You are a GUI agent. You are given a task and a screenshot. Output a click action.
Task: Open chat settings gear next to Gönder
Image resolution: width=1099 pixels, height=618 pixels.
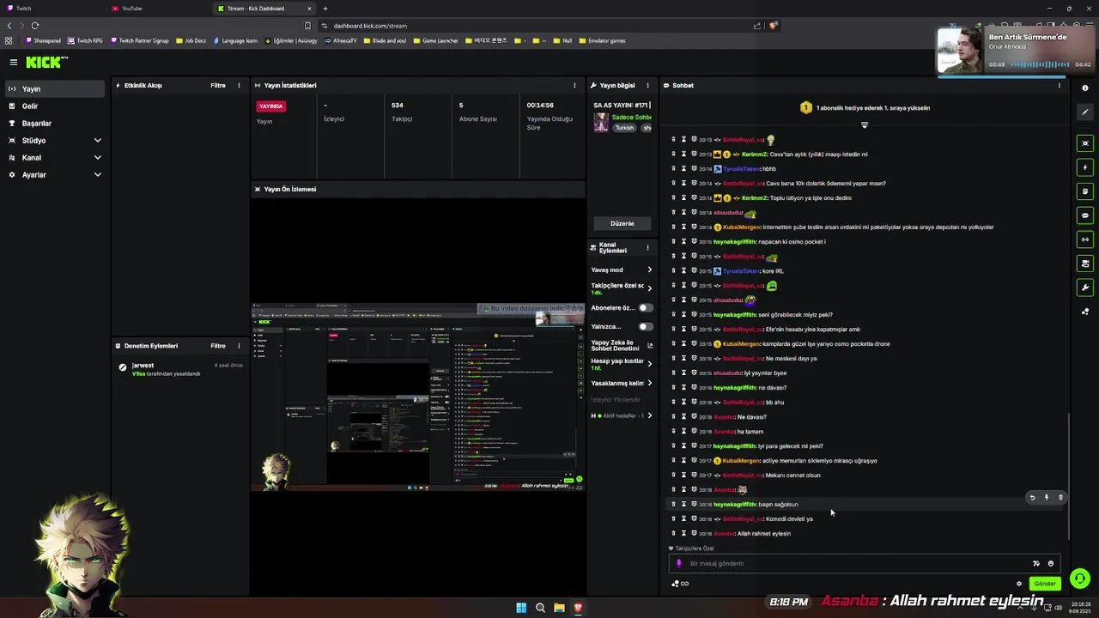tap(1019, 584)
